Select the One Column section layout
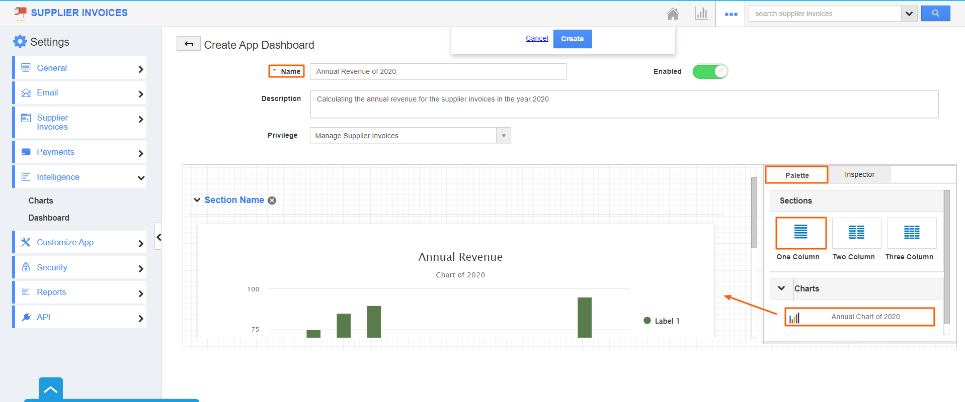Image resolution: width=965 pixels, height=402 pixels. coord(800,233)
